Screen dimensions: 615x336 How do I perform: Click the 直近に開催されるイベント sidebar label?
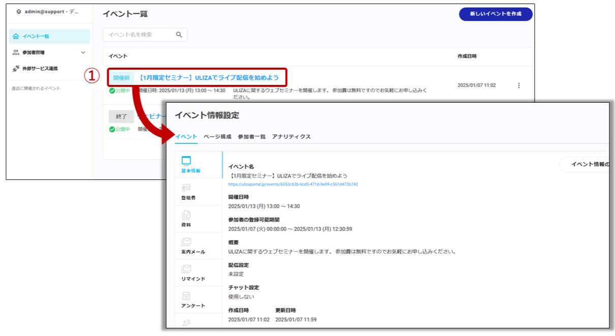[x=36, y=88]
